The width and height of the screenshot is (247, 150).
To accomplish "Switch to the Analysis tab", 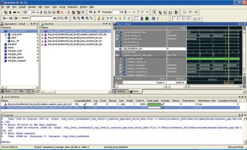I will click(121, 91).
